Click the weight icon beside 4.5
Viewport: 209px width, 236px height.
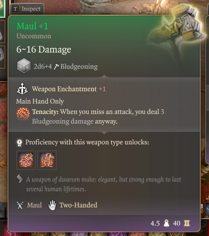coord(166,223)
